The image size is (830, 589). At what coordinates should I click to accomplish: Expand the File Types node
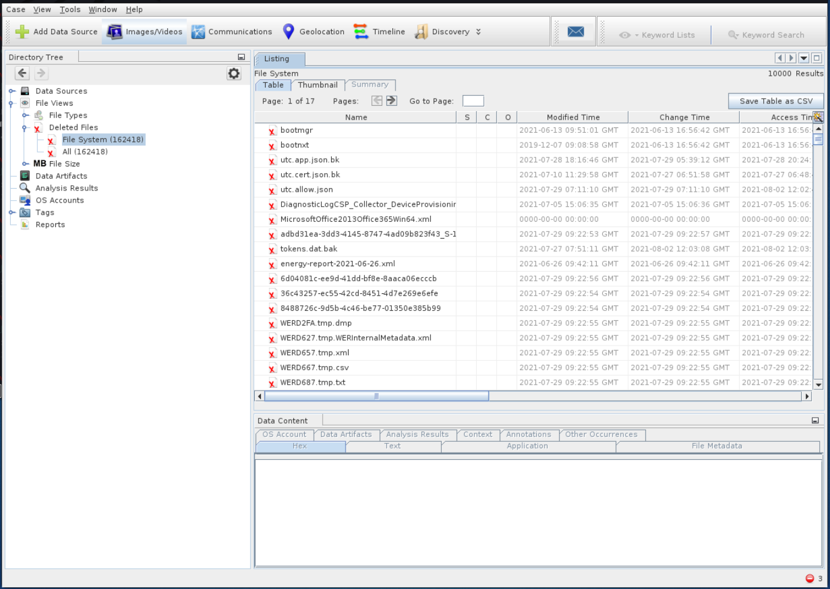25,115
